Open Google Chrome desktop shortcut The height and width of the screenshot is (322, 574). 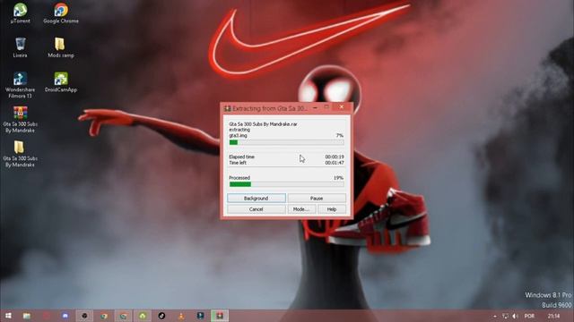point(61,13)
